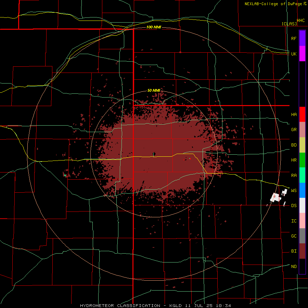This screenshot has width=308, height=308.
Task: Click the purple RF color swatch
Action: click(x=302, y=38)
